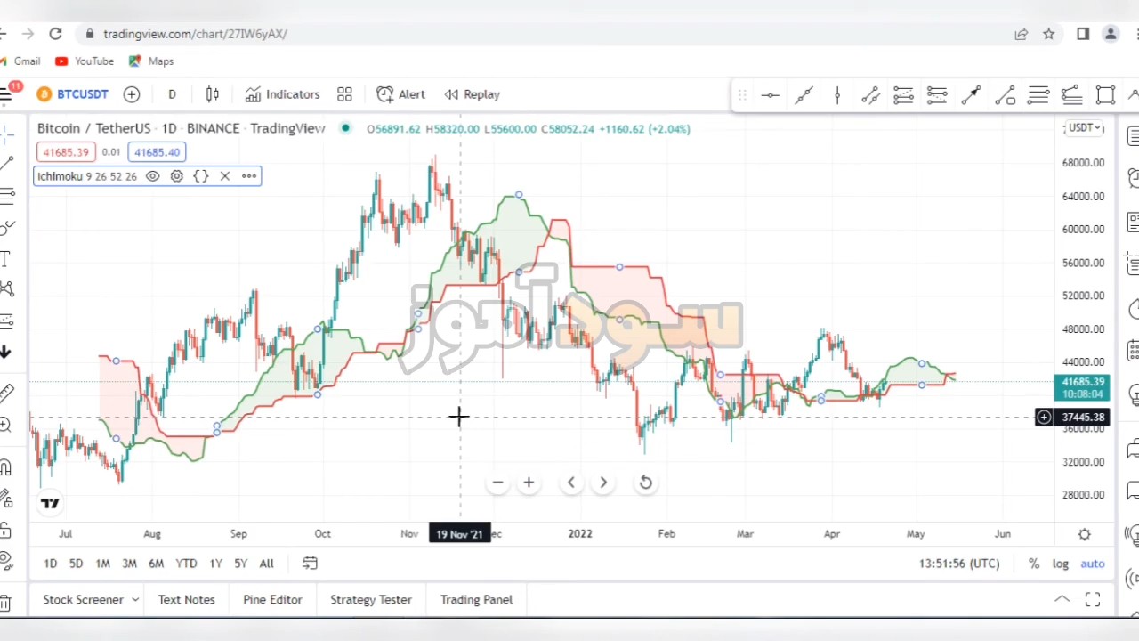Select the pitchfork drawing tool

coord(1071,94)
